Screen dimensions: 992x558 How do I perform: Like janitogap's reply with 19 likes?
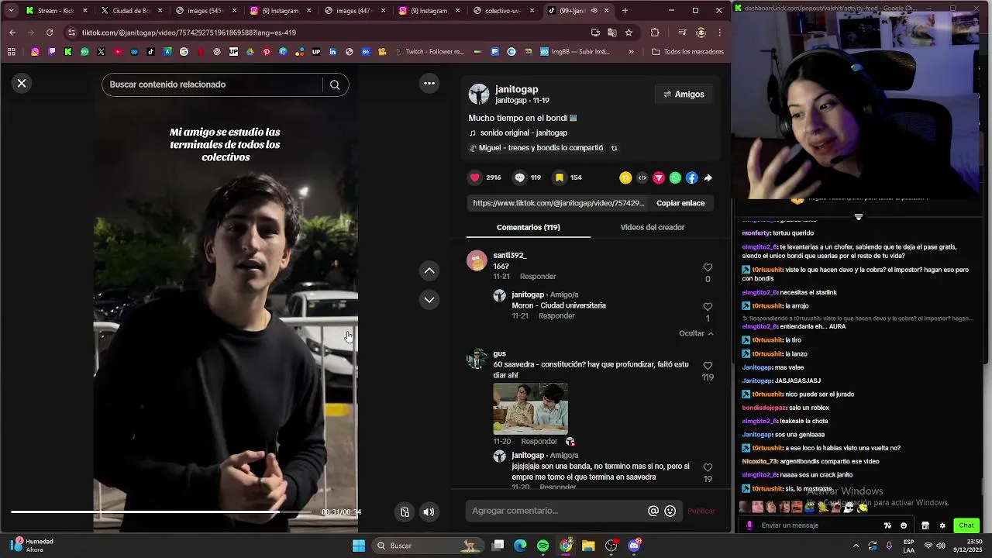(708, 468)
